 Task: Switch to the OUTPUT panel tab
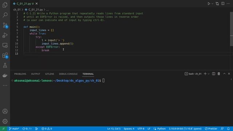[36, 74]
